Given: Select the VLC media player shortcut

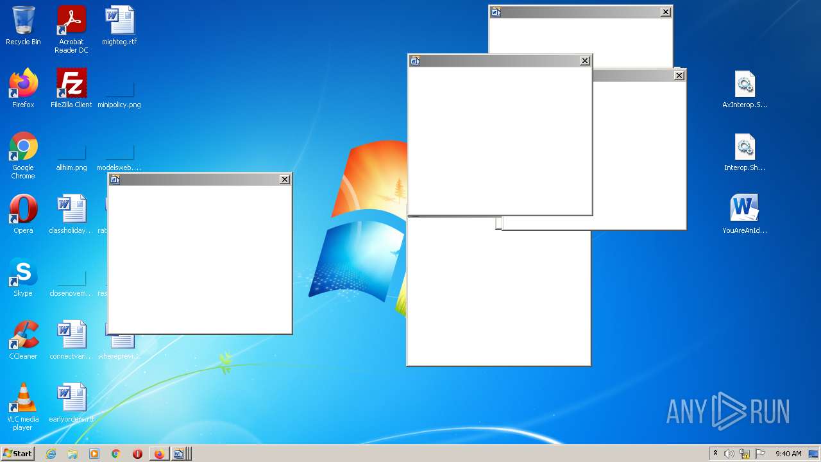Looking at the screenshot, I should 23,407.
